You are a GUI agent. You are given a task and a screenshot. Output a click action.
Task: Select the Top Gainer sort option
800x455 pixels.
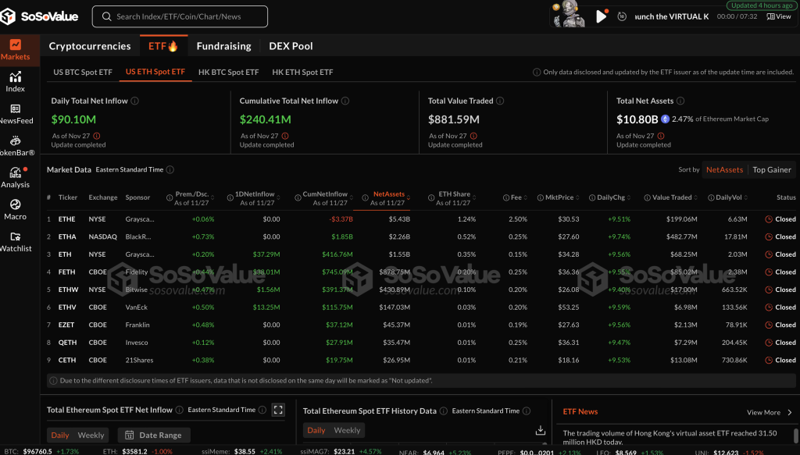[772, 169]
